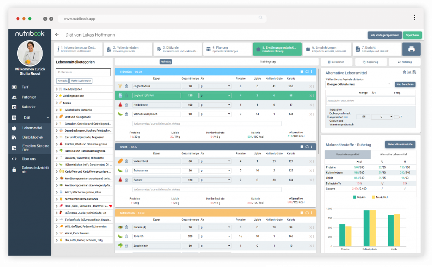Click the printer icon button
The image size is (432, 267).
pos(411,49)
